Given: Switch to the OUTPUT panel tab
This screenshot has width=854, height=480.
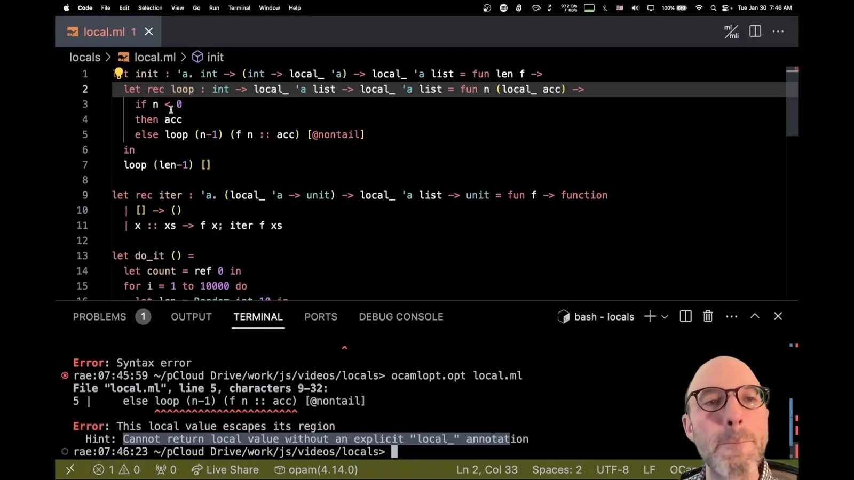Looking at the screenshot, I should coord(191,317).
